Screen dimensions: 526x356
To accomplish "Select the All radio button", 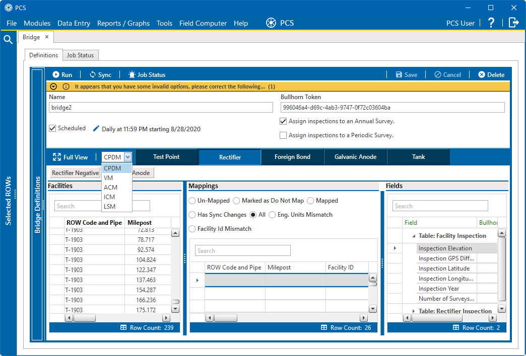I will coord(253,215).
